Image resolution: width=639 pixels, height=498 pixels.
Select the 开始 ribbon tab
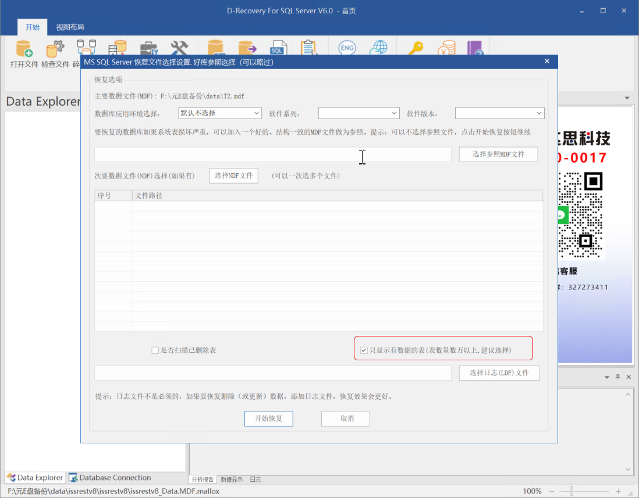33,27
